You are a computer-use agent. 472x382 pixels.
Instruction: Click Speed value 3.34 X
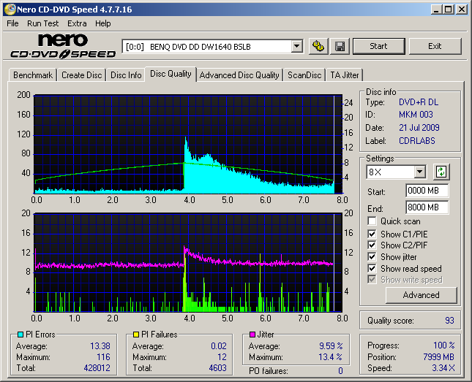click(x=443, y=368)
